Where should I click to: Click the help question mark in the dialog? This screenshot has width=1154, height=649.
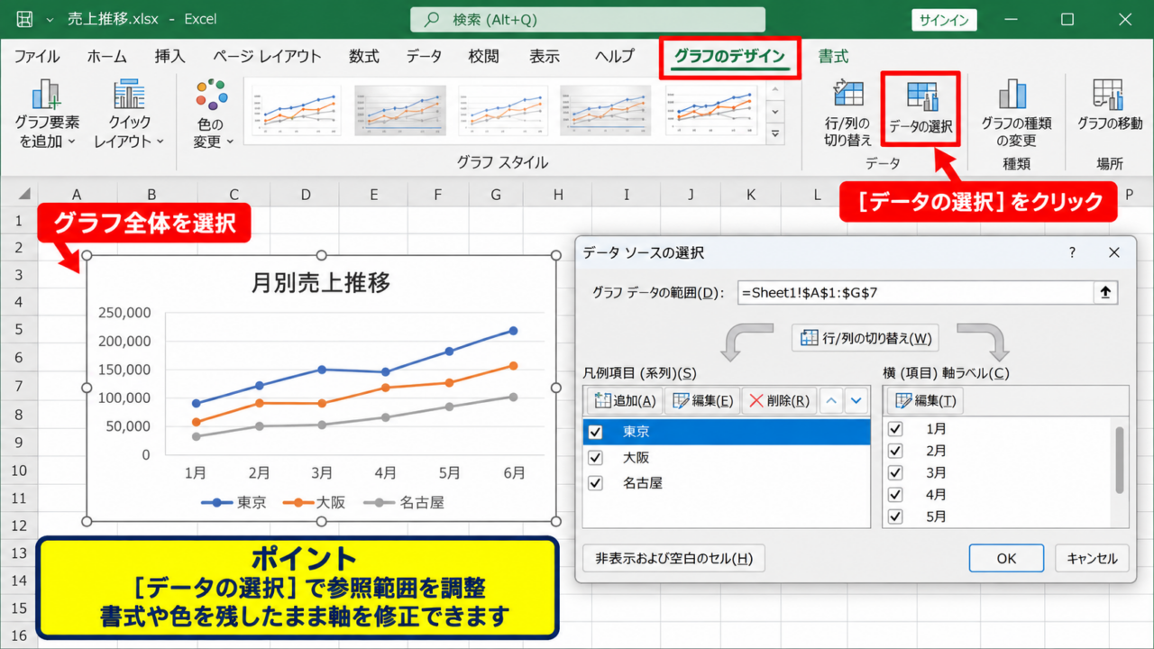[1072, 252]
